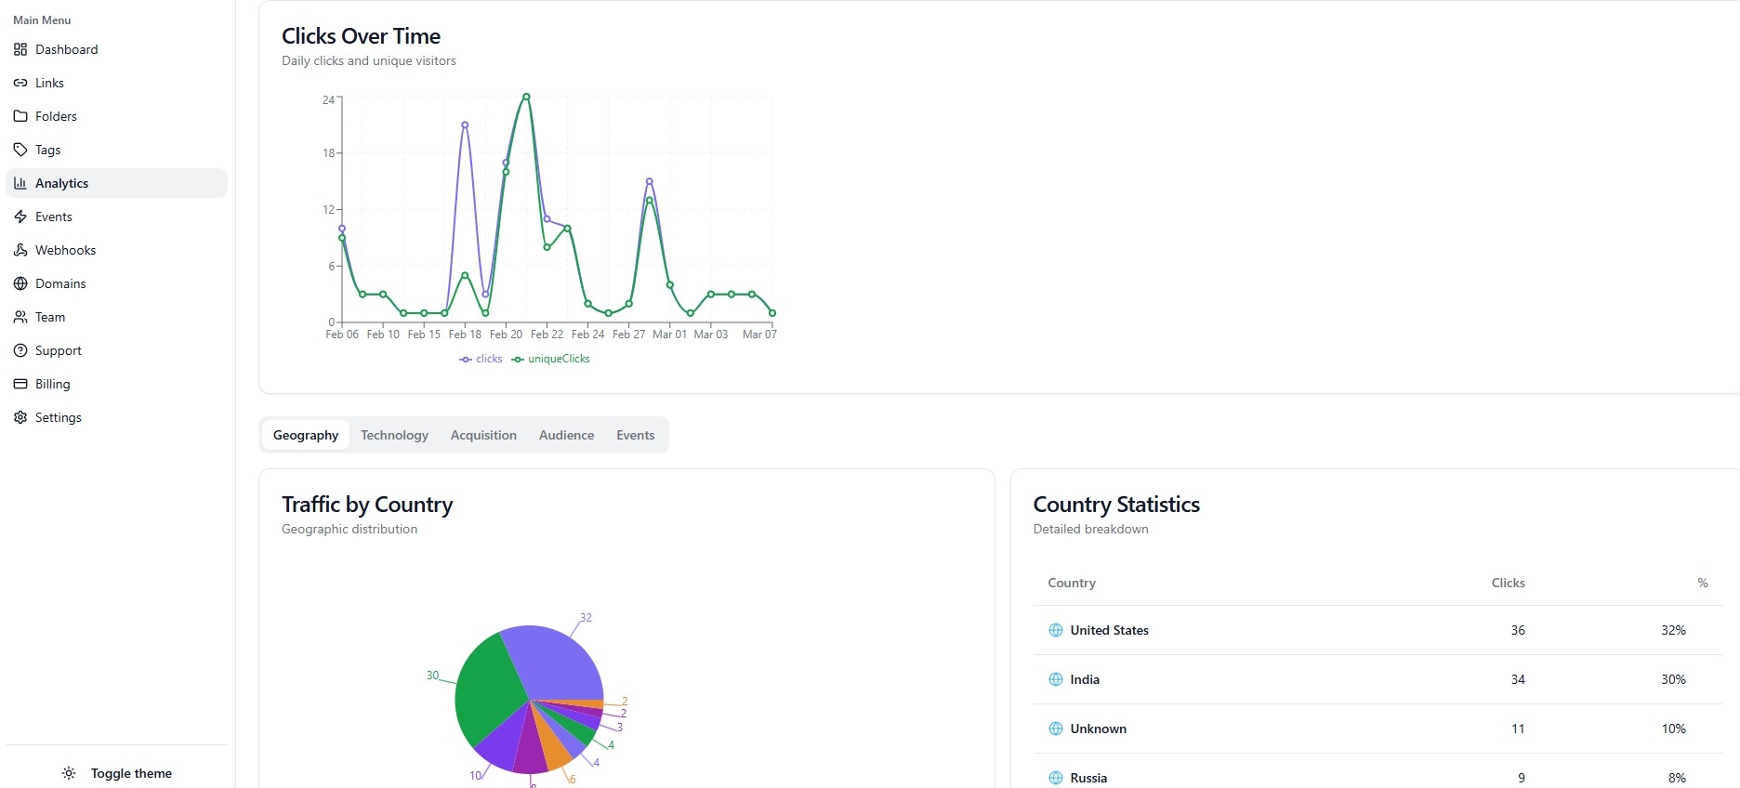Select the Geography tab
Viewport: 1740px width, 788px height.
coord(306,435)
